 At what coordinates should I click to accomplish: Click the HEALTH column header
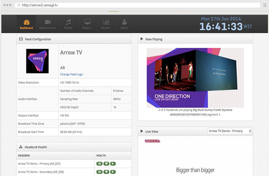point(101,155)
